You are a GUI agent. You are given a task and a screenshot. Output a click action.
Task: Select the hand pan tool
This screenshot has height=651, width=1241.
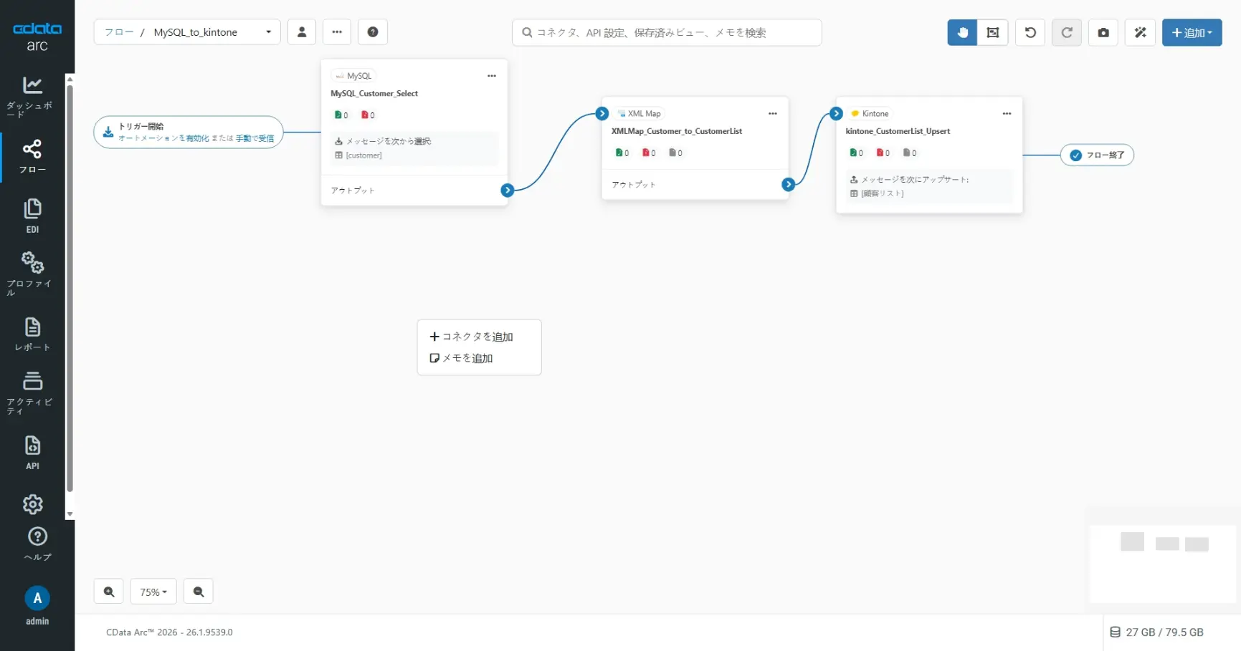[x=962, y=32]
